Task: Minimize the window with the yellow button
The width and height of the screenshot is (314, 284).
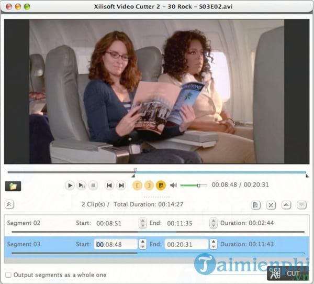Action: coord(18,7)
